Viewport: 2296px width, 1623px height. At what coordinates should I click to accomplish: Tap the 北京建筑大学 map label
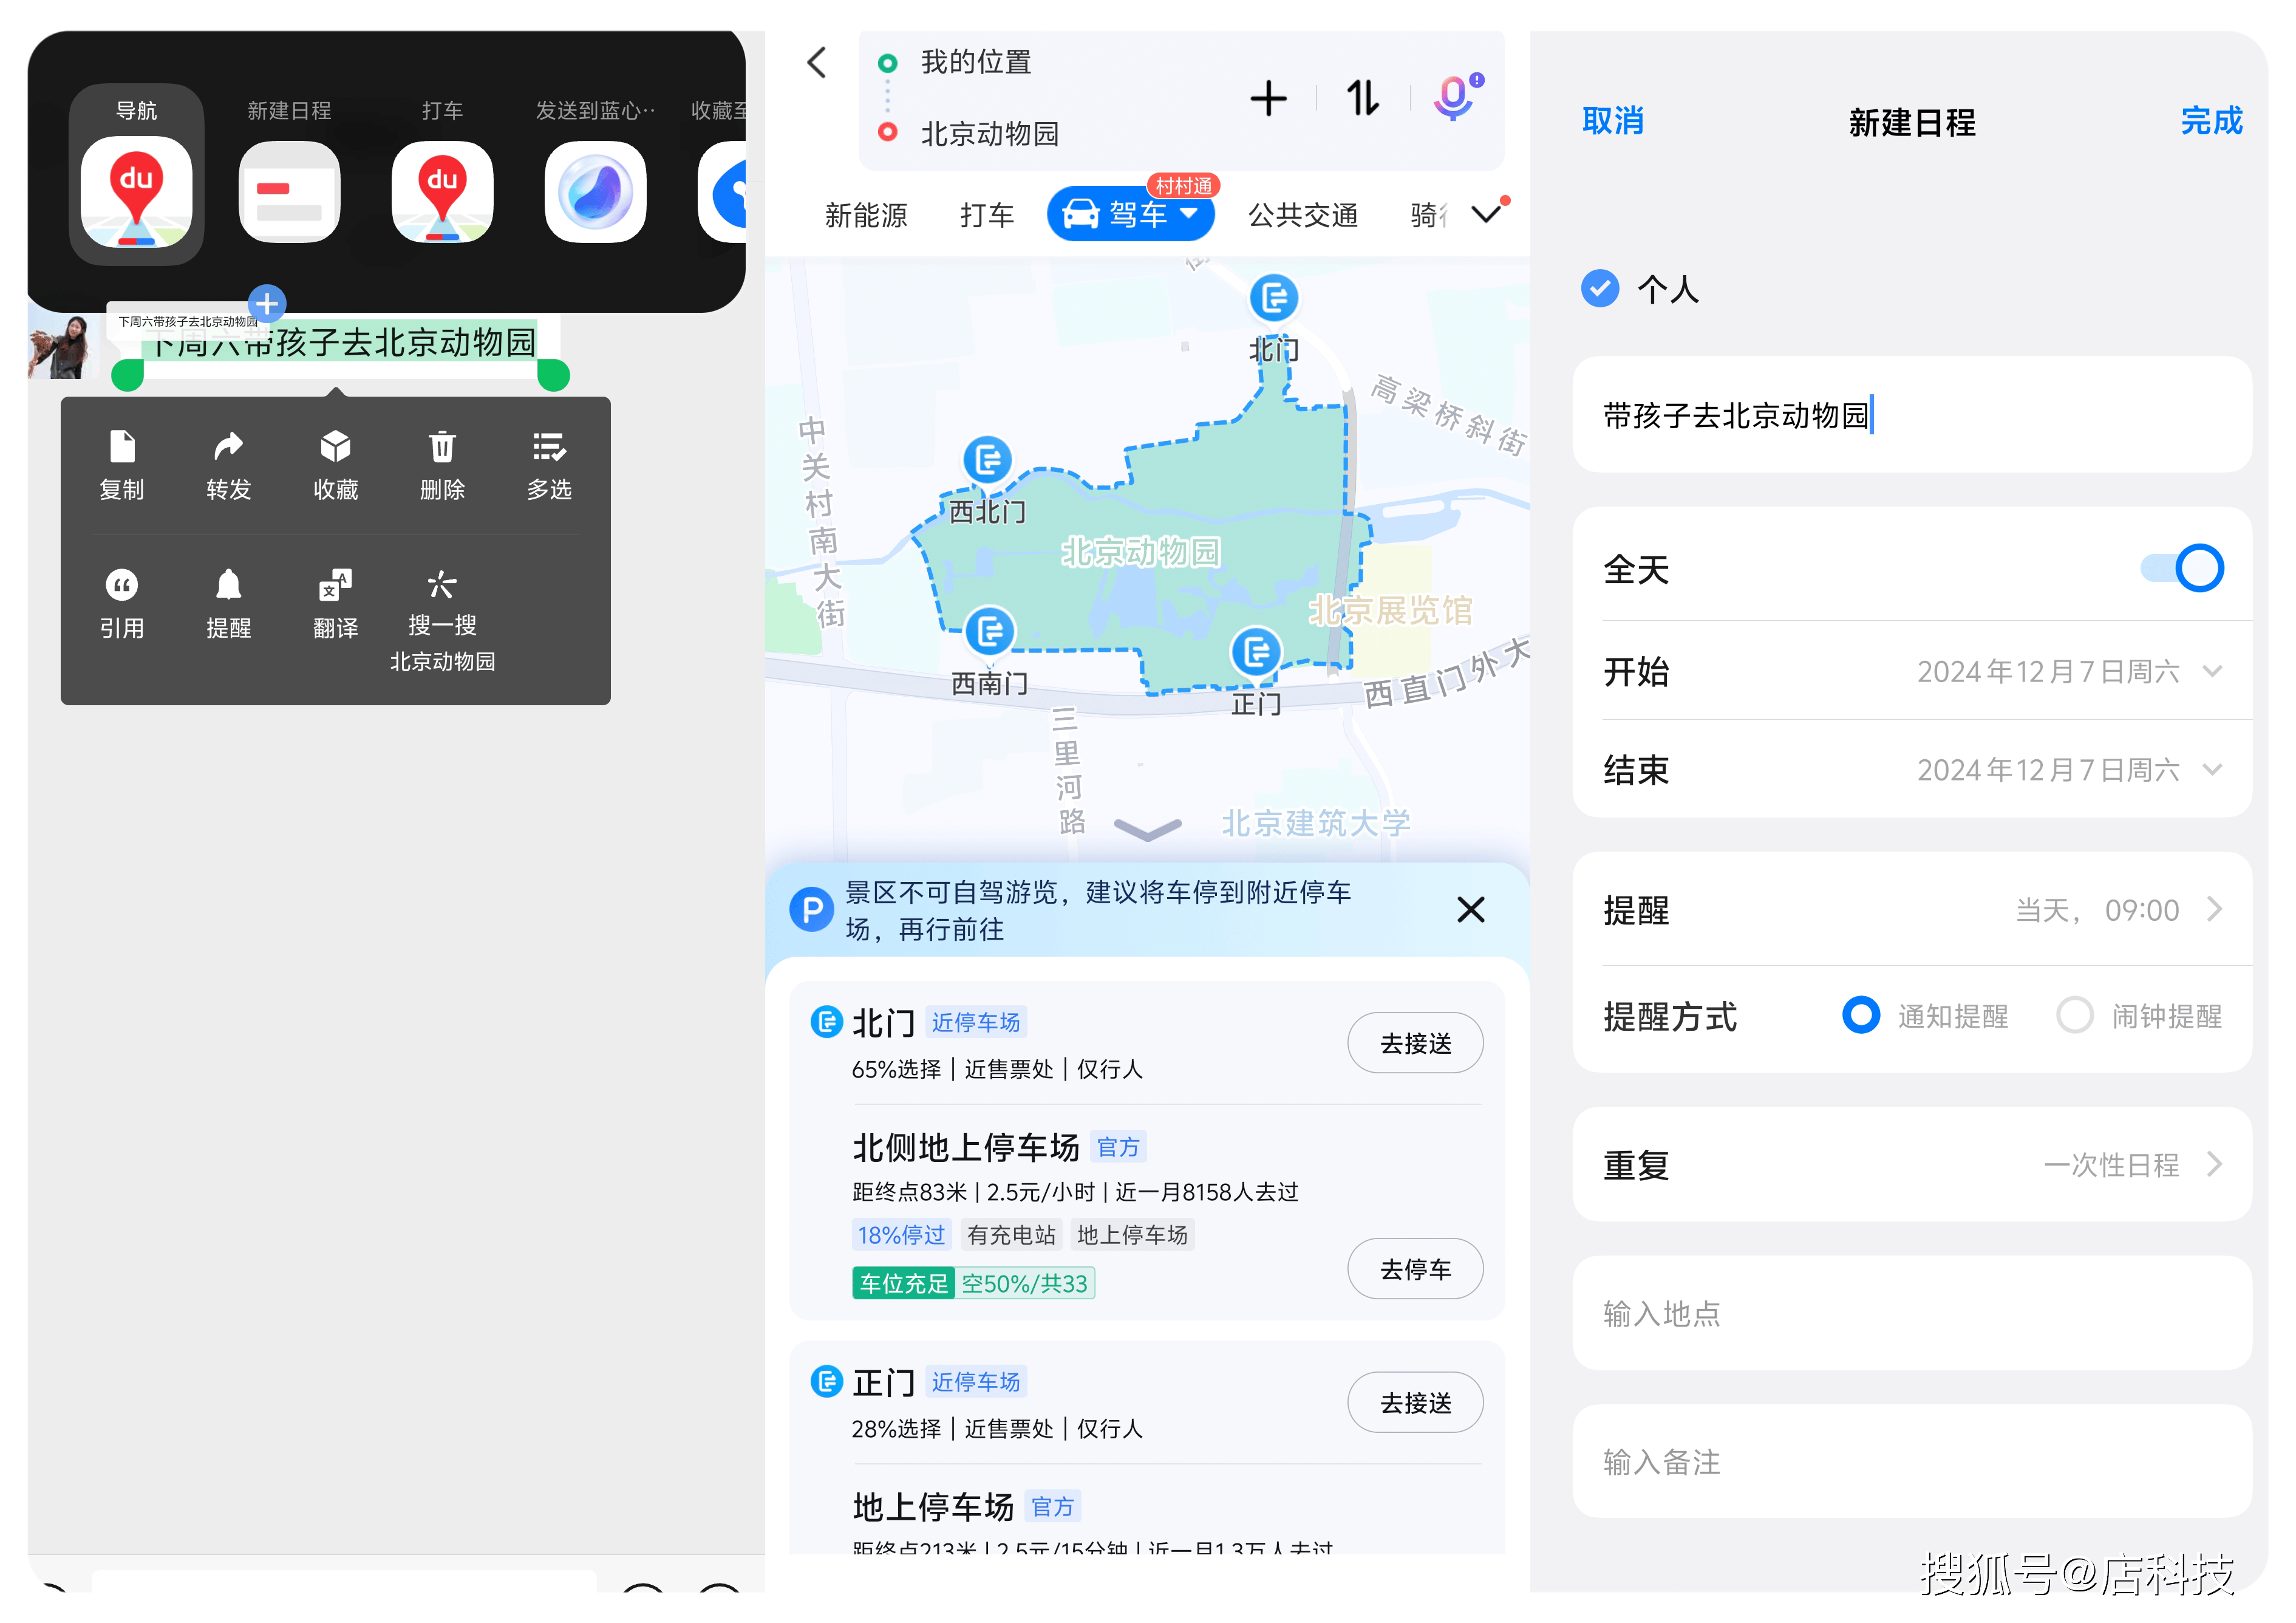[1315, 823]
